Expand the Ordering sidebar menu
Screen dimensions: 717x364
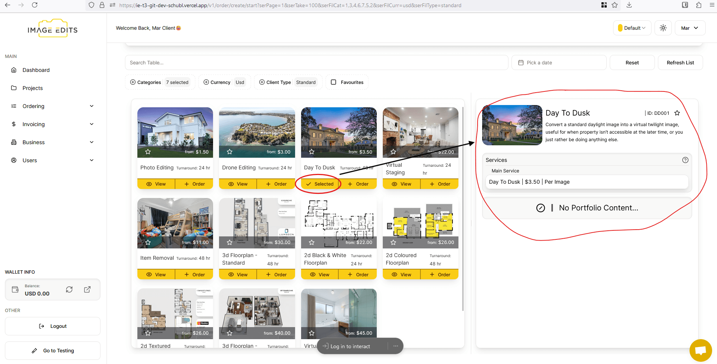click(53, 106)
